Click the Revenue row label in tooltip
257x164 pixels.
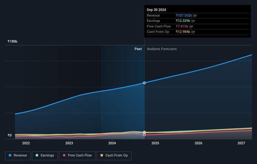(153, 15)
